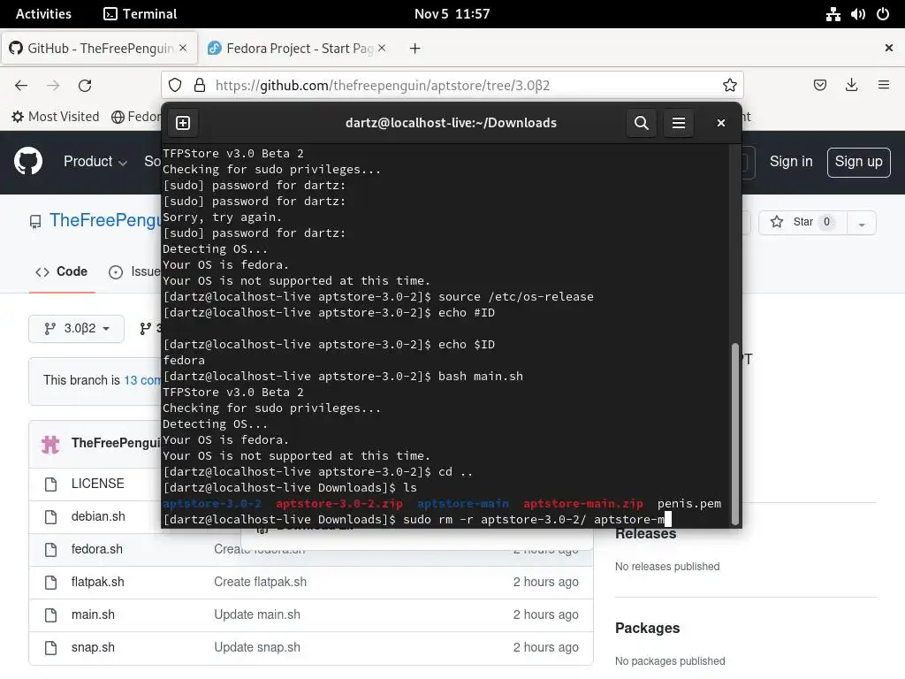
Task: Open the Firefox application menu
Action: 883,86
